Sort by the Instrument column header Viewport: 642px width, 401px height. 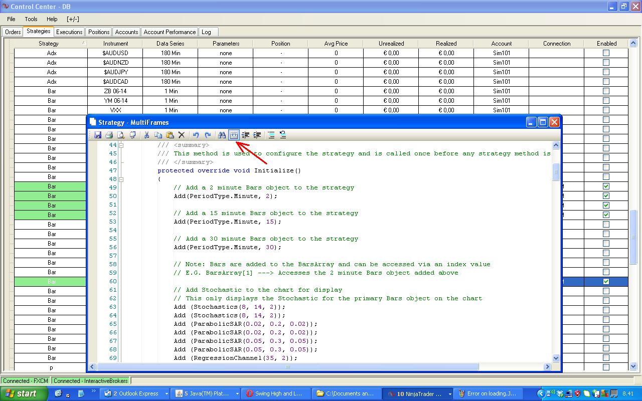point(115,44)
